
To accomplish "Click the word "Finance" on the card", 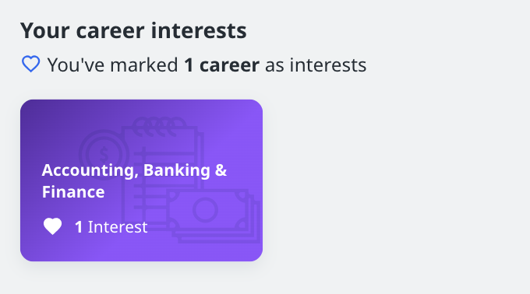I will [73, 192].
